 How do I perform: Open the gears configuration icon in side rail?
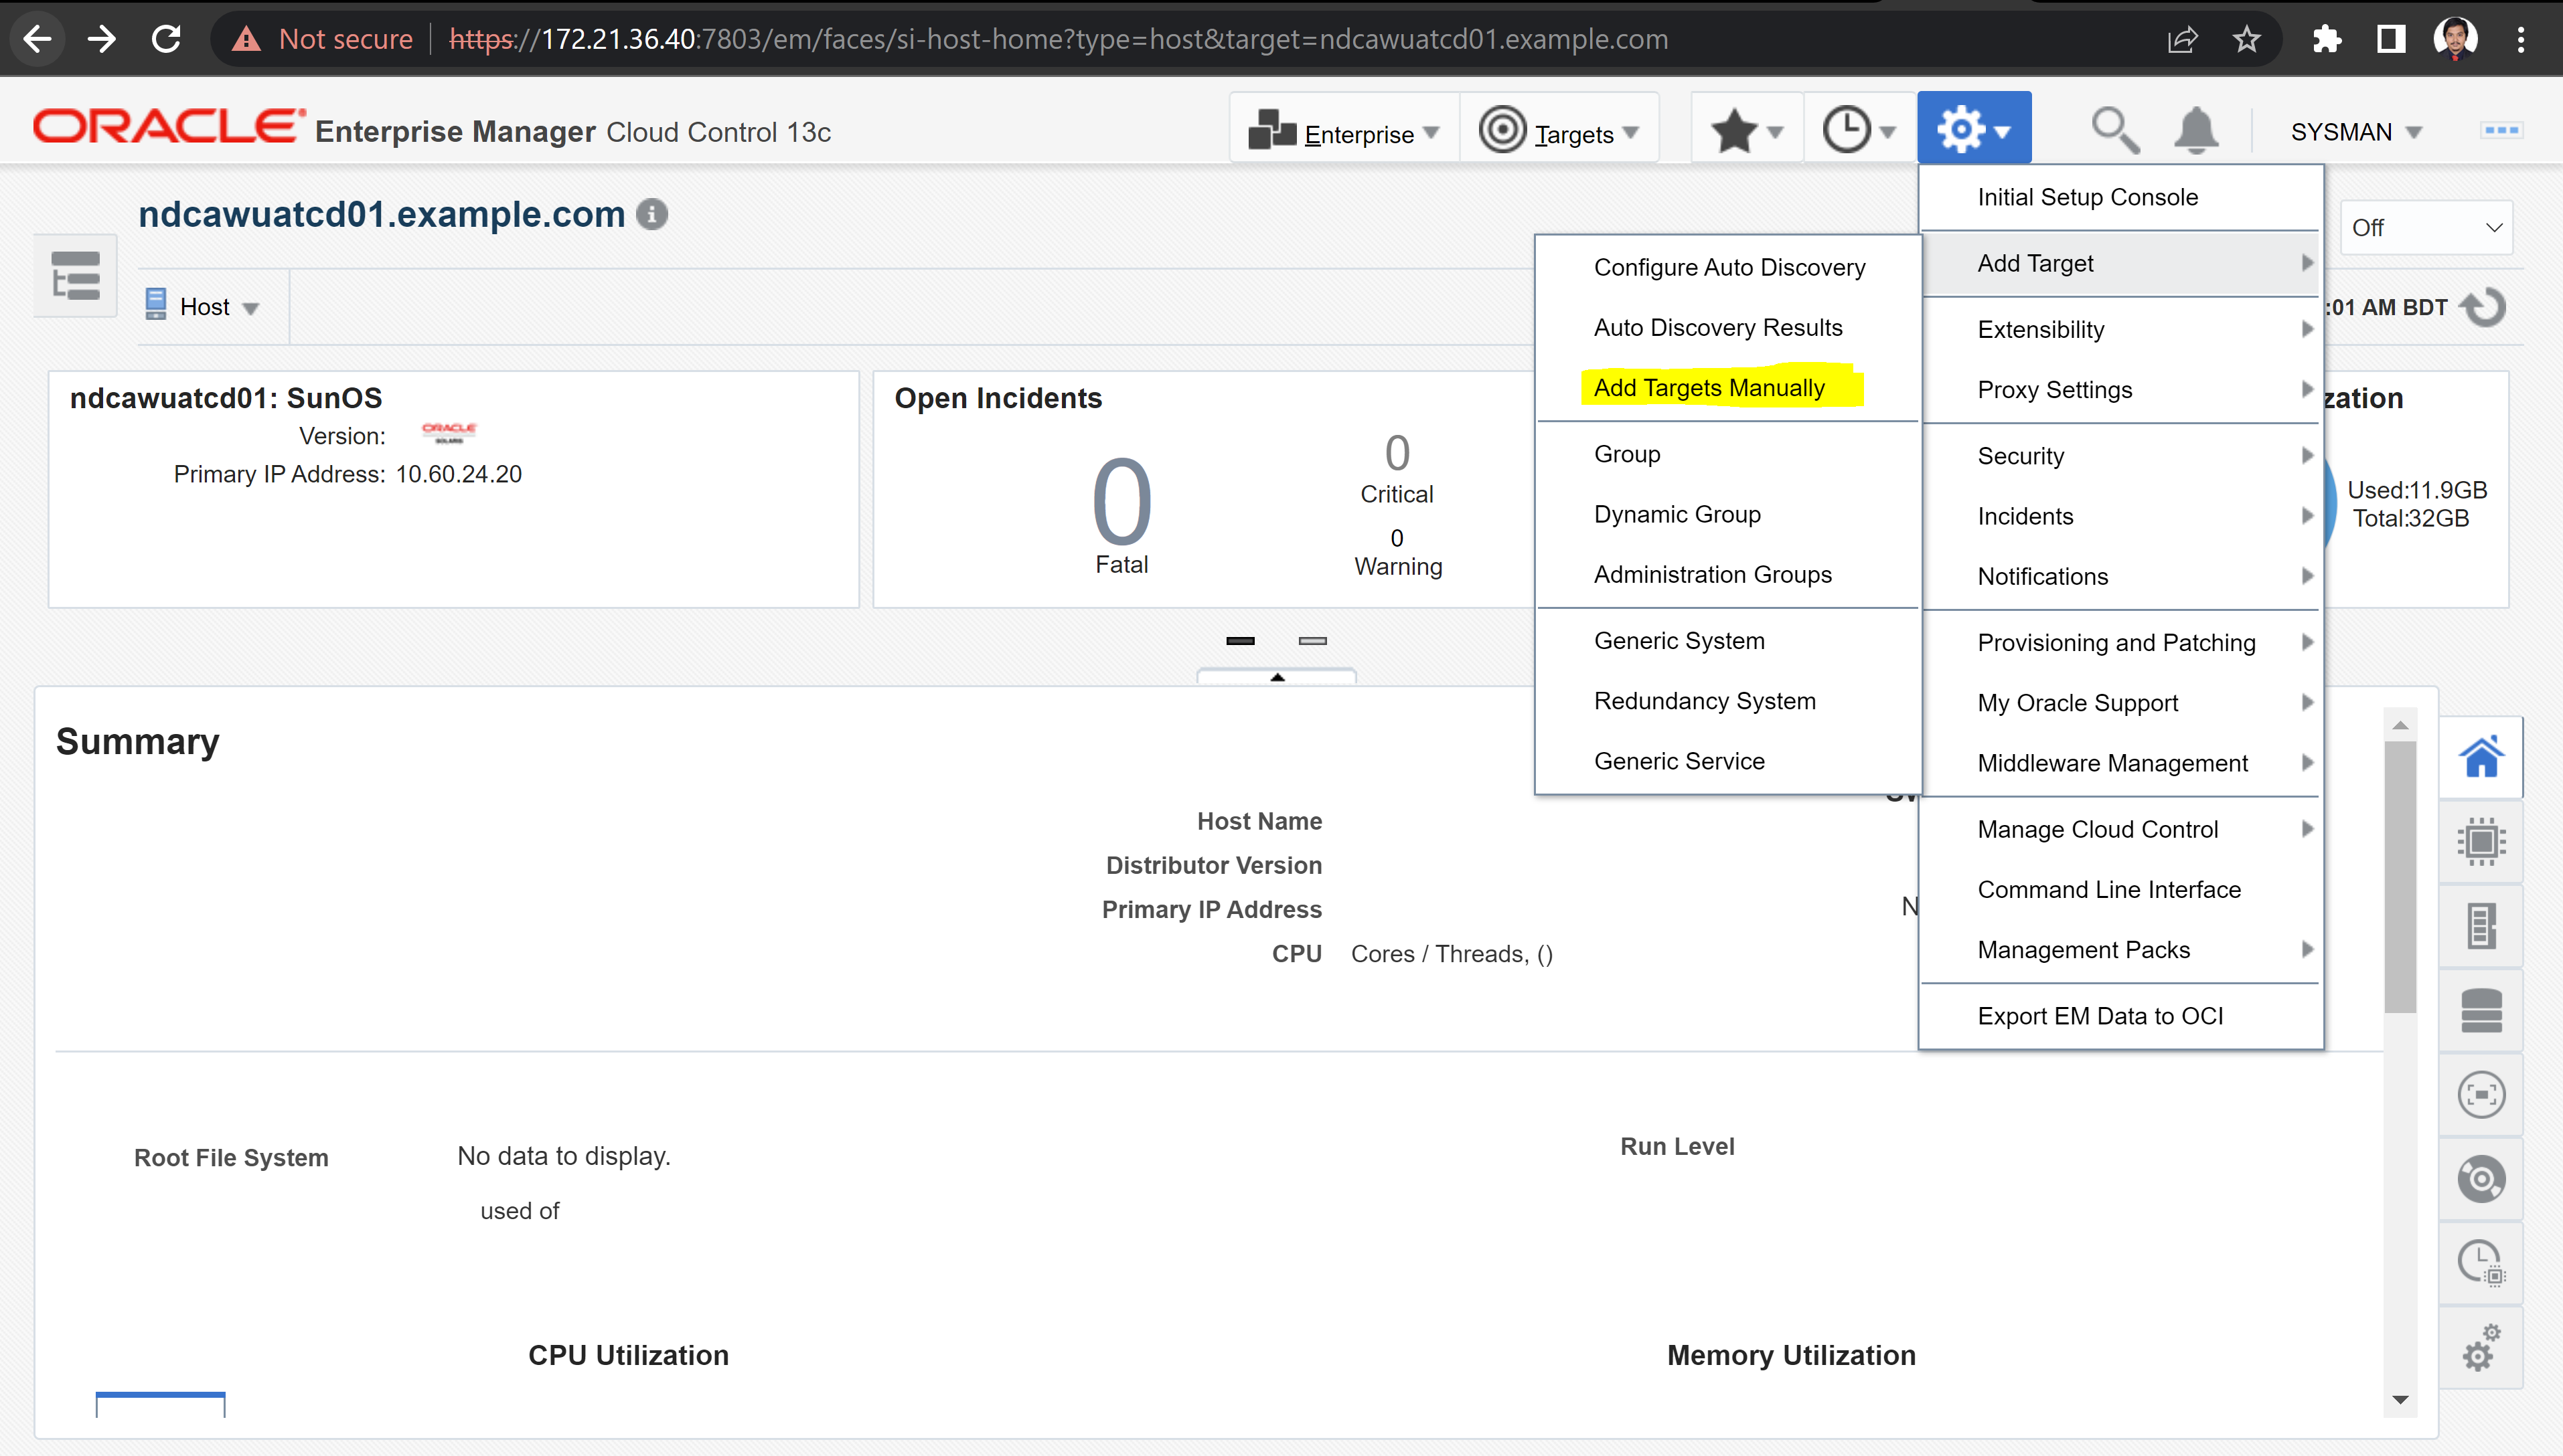tap(2481, 1348)
